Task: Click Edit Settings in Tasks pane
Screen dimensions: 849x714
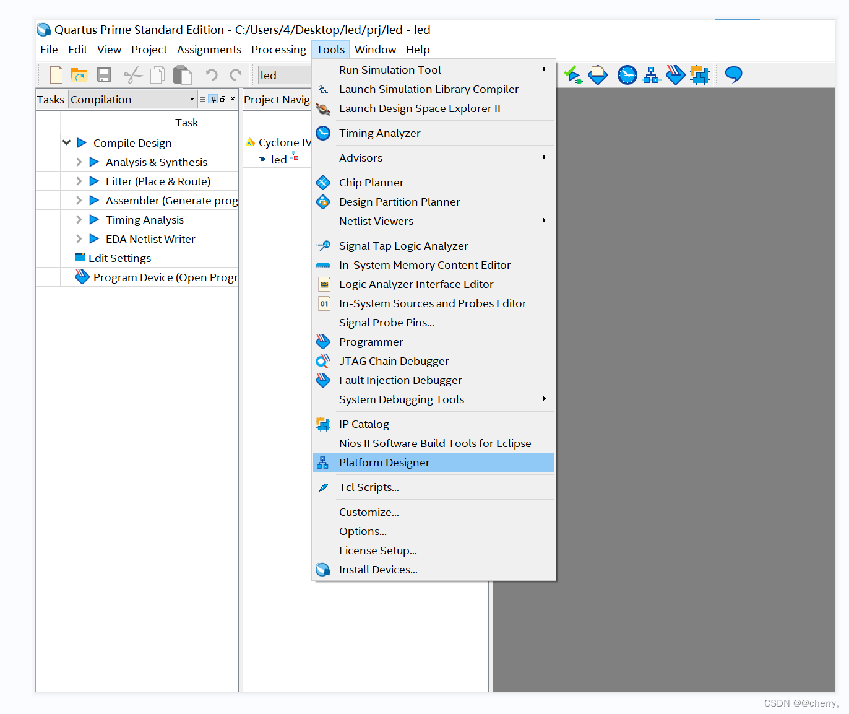Action: point(119,258)
